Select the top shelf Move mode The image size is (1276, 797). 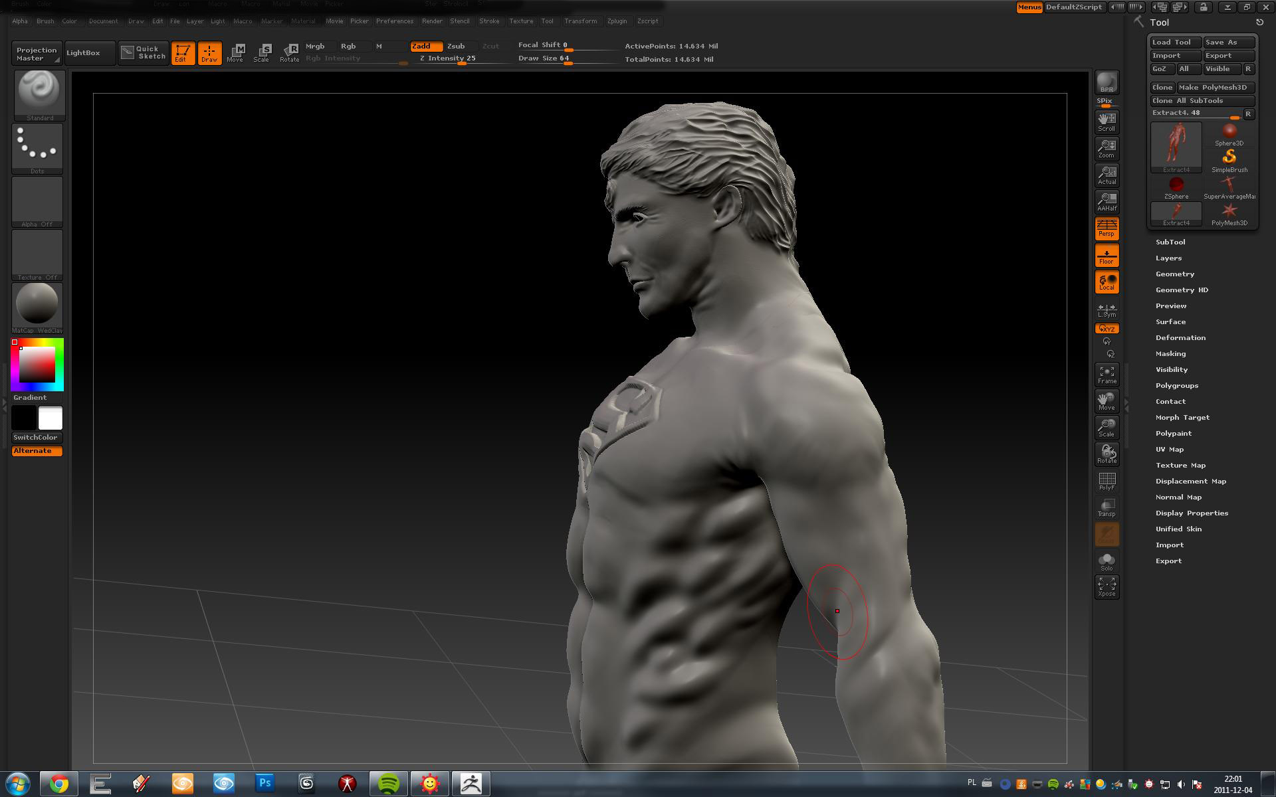point(235,53)
